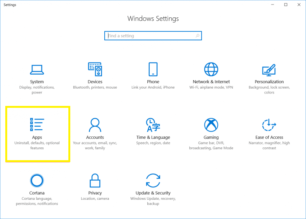
Task: Open the Privacy padlock icon
Action: [x=95, y=181]
